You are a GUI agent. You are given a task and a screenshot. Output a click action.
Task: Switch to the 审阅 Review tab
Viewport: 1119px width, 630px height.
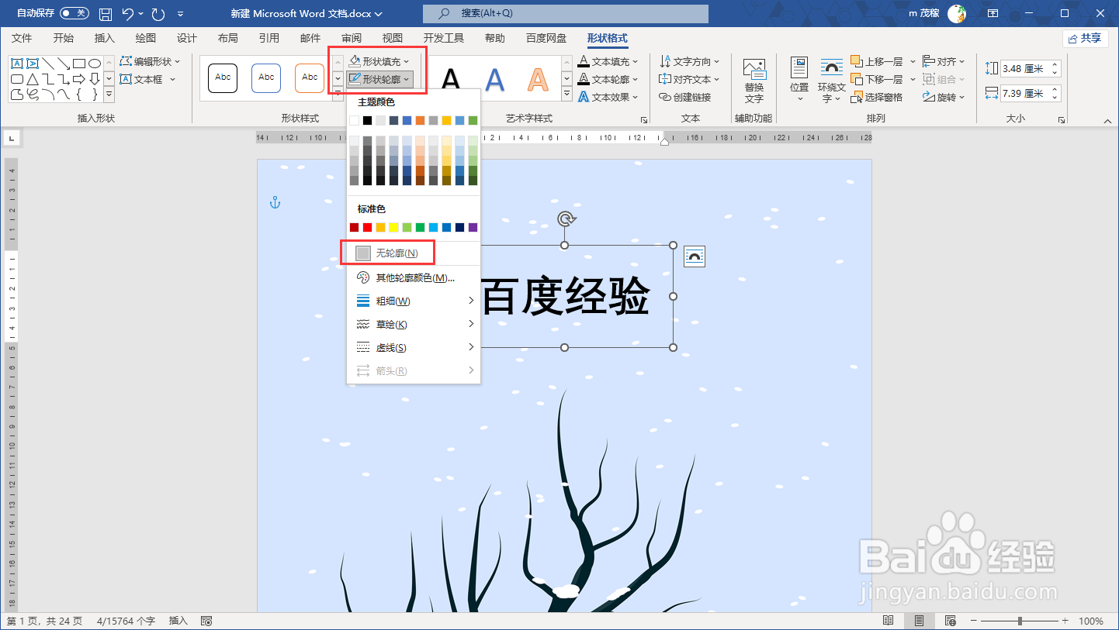[351, 38]
